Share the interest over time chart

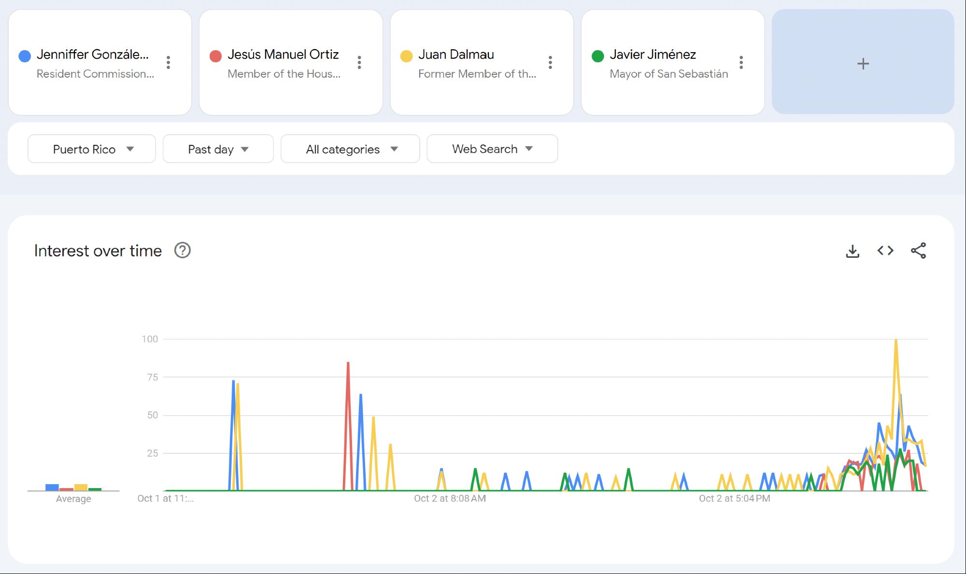point(918,251)
